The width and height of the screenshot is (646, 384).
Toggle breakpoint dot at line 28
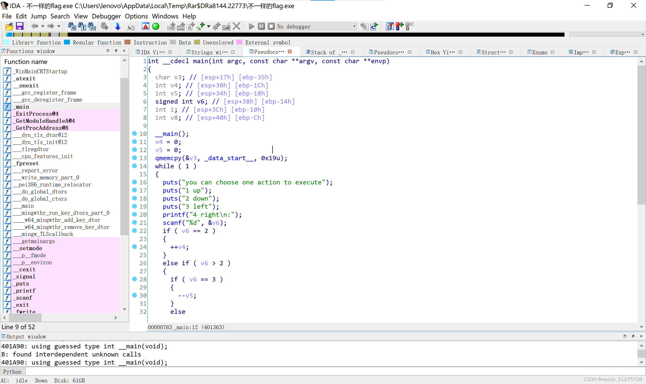134,279
